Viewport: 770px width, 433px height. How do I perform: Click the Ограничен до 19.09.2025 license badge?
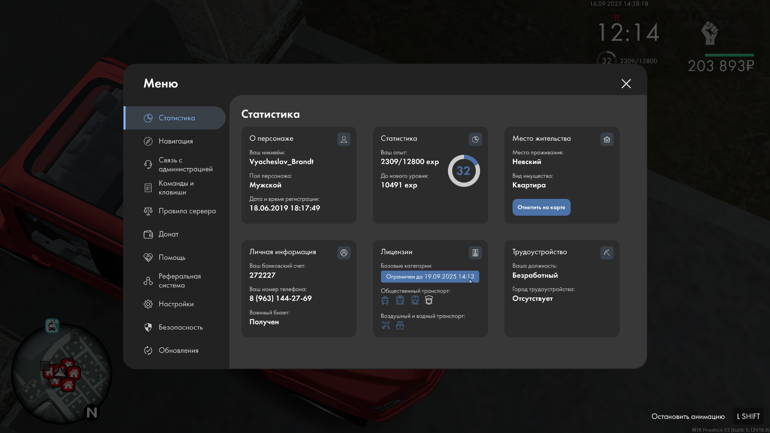[430, 277]
